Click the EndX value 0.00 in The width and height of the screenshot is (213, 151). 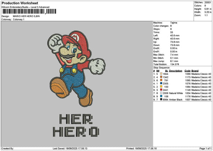coord(174,48)
